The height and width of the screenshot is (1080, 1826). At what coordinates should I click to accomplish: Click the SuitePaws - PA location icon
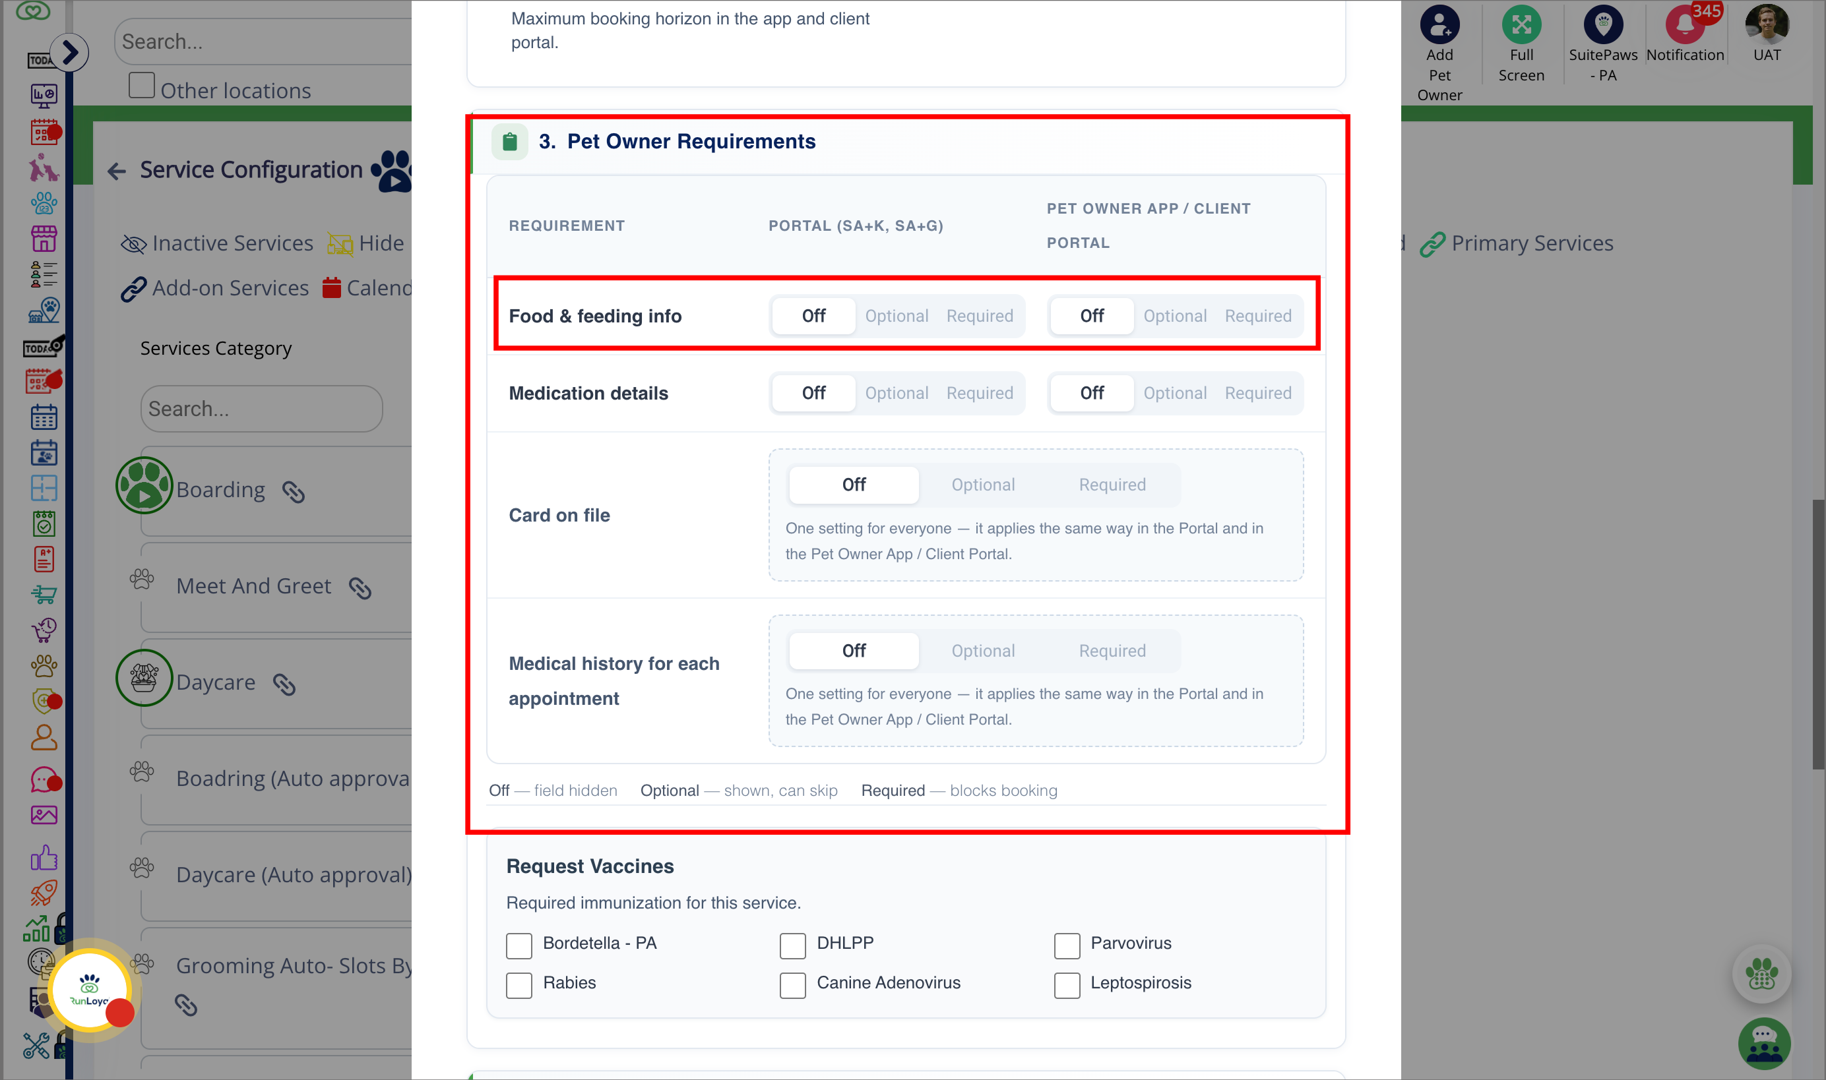[1603, 24]
